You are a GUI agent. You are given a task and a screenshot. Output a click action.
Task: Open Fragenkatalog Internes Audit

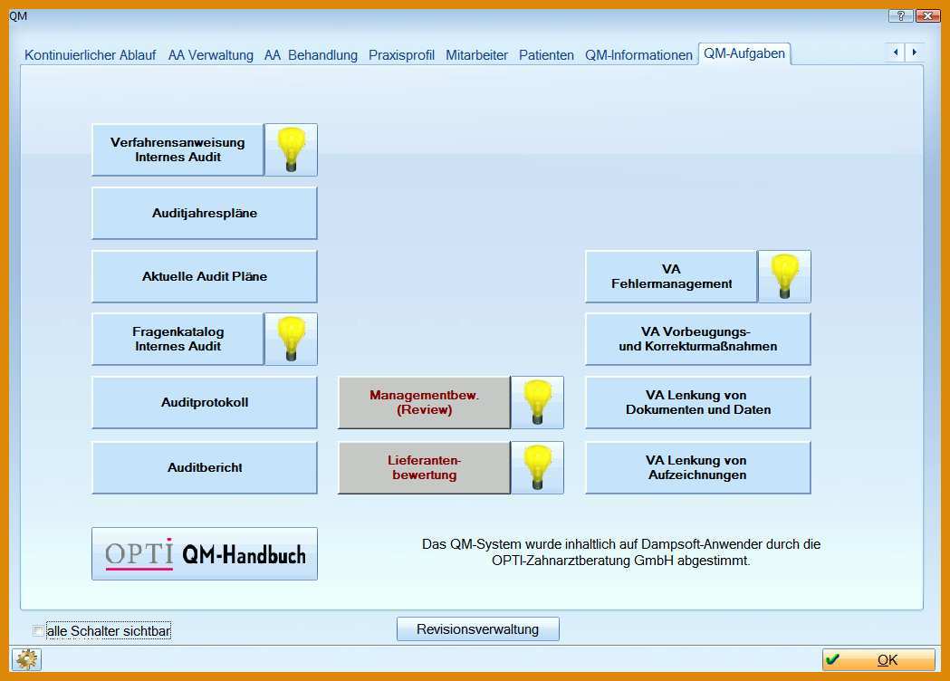[178, 339]
